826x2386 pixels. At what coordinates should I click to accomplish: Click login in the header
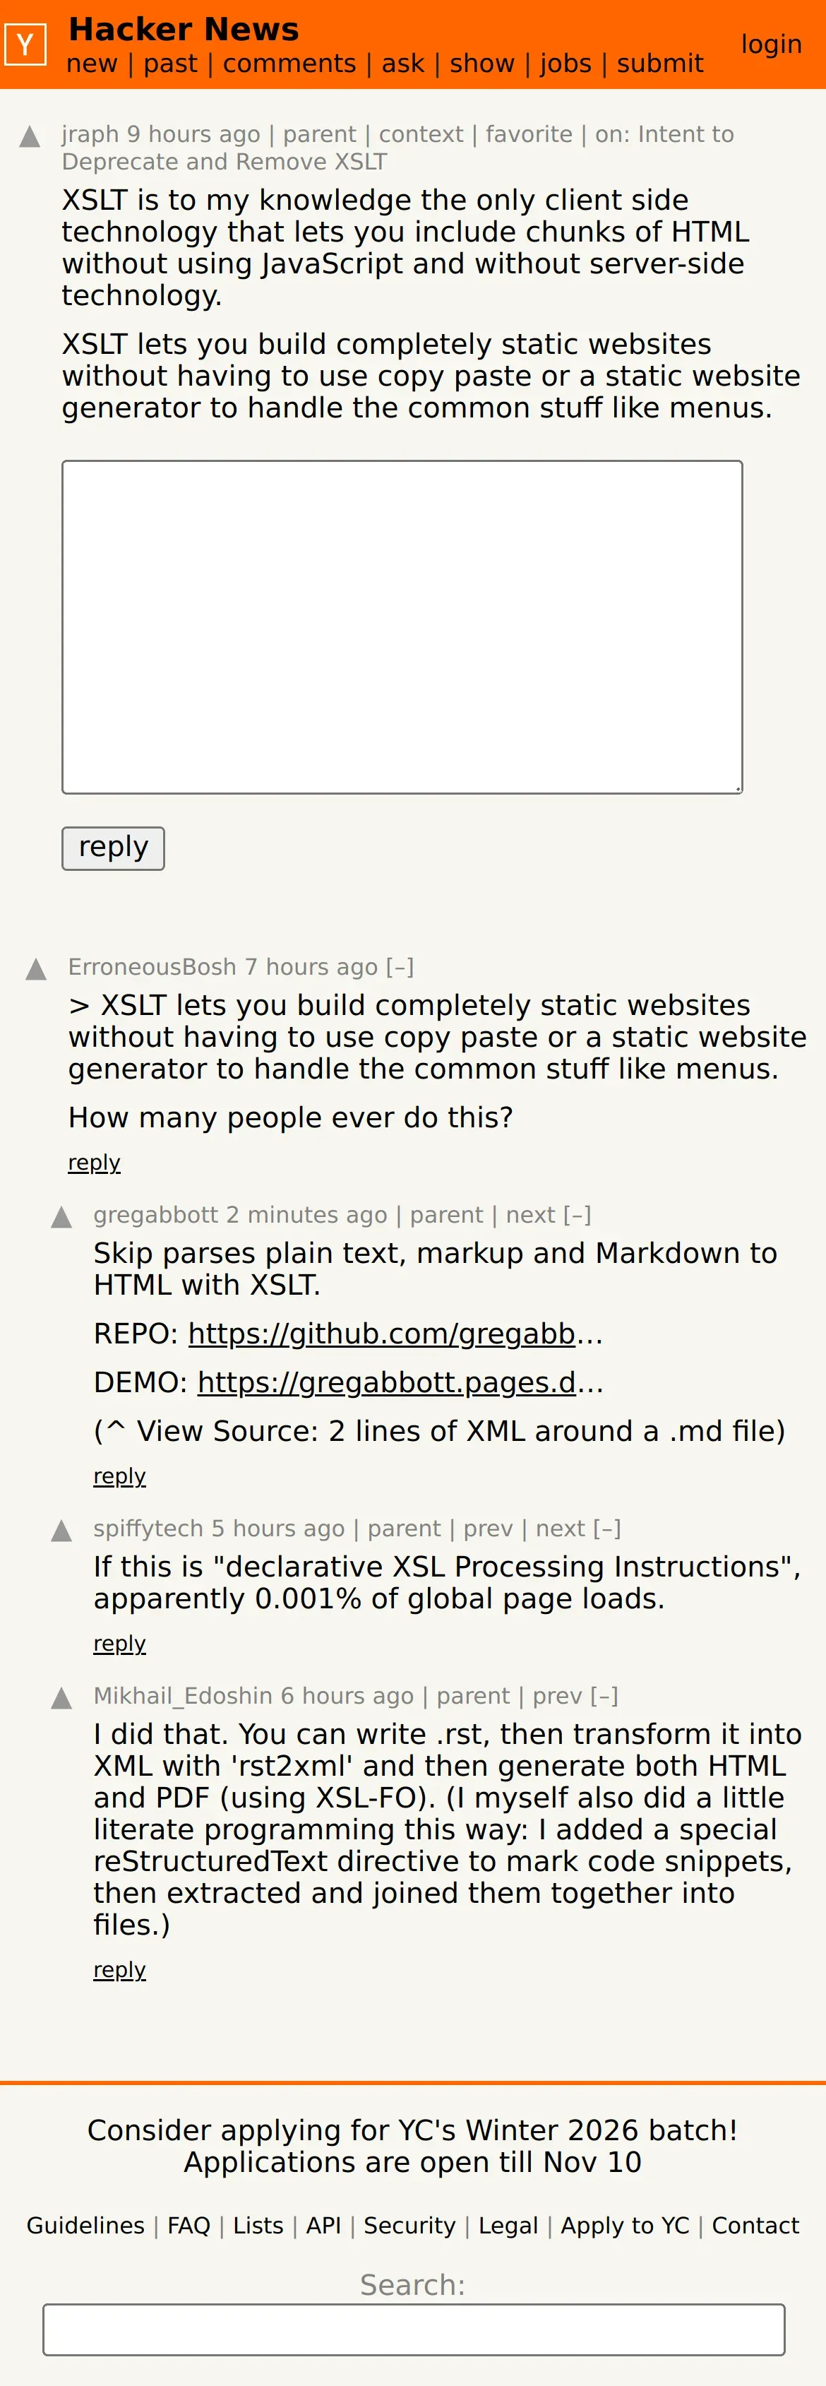pyautogui.click(x=770, y=44)
